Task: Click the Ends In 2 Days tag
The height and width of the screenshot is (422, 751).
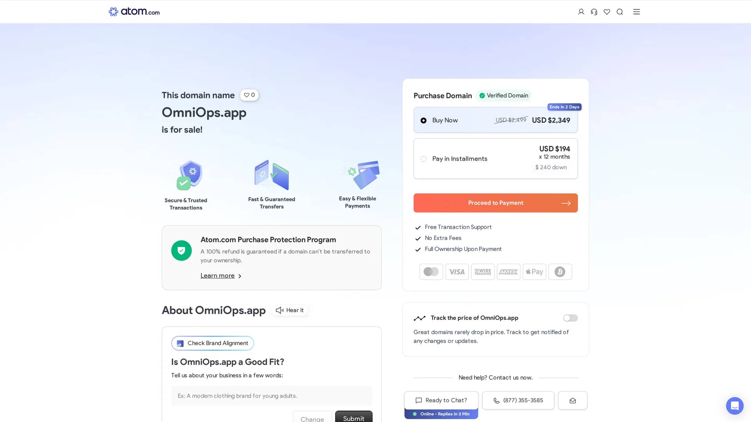Action: [564, 107]
